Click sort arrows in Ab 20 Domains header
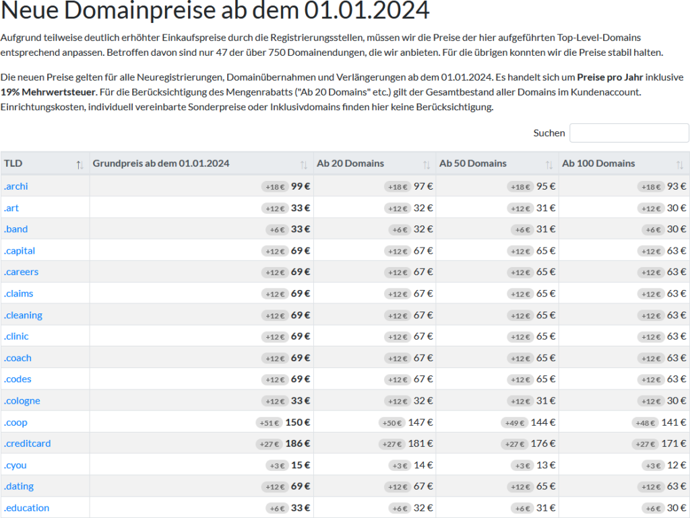Viewport: 690px width, 518px height. pyautogui.click(x=426, y=164)
